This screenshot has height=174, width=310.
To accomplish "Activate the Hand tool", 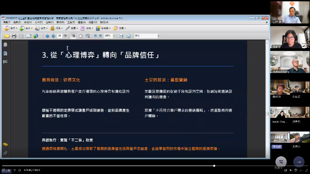I will [80, 36].
